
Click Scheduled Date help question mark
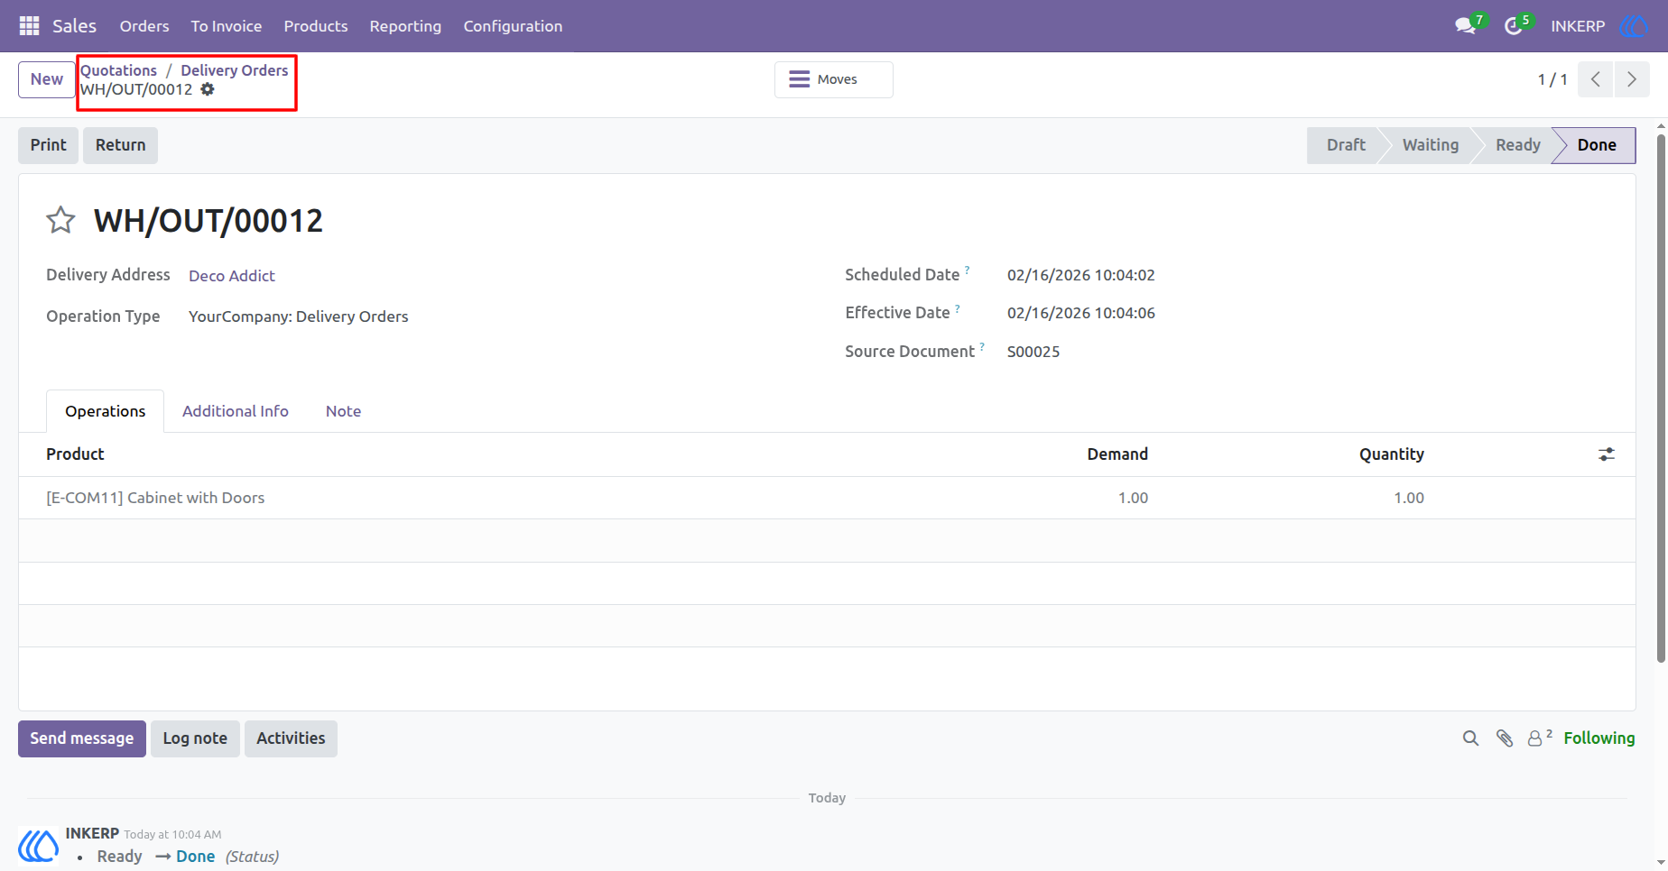(967, 270)
